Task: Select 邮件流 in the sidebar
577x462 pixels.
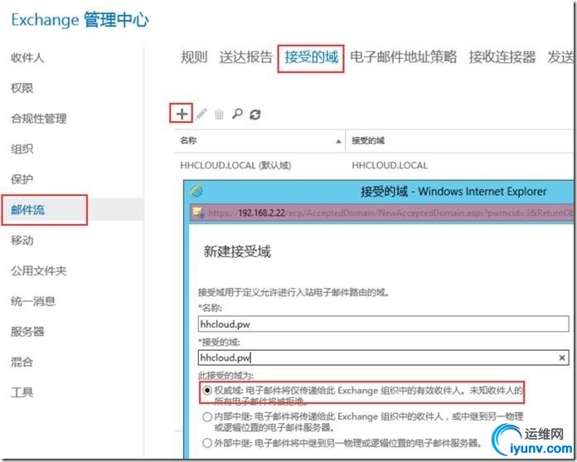Action: (27, 210)
